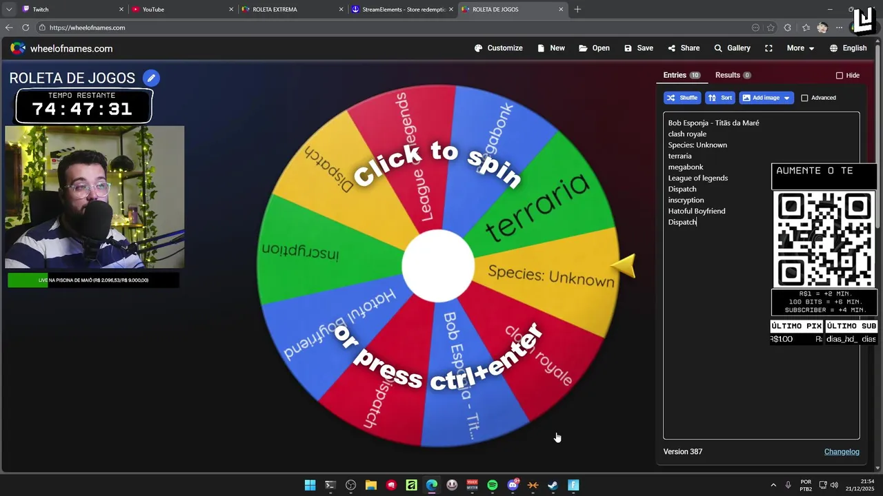Show hidden system tray icons
Viewport: 883px width, 496px height.
click(x=773, y=485)
